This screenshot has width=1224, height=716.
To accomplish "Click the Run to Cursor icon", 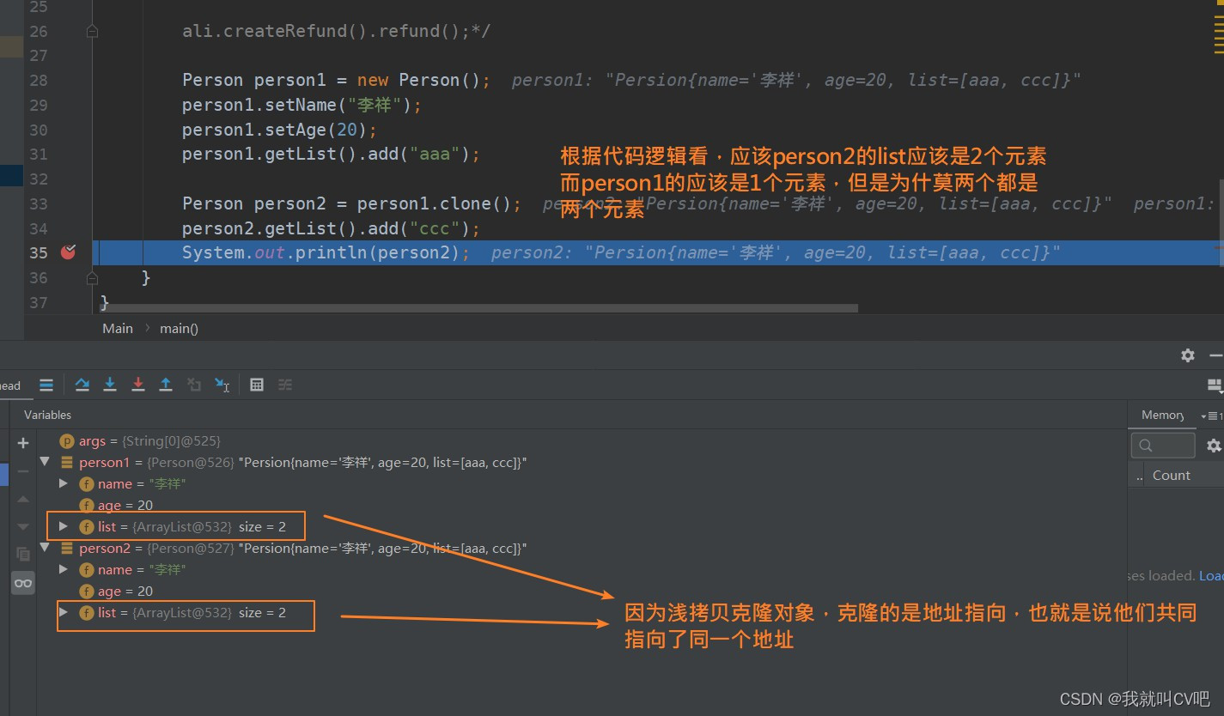I will [x=222, y=385].
